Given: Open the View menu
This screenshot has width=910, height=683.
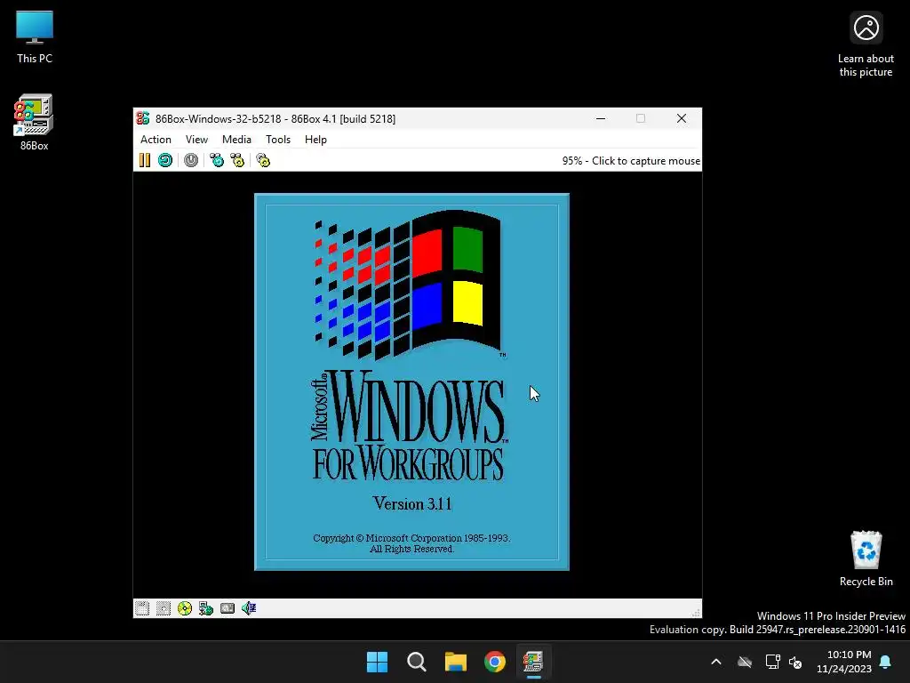Looking at the screenshot, I should click(x=196, y=140).
